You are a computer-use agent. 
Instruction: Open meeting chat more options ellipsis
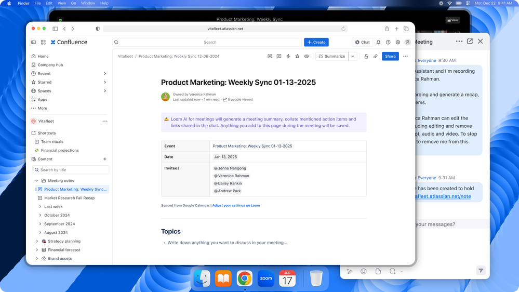(459, 42)
